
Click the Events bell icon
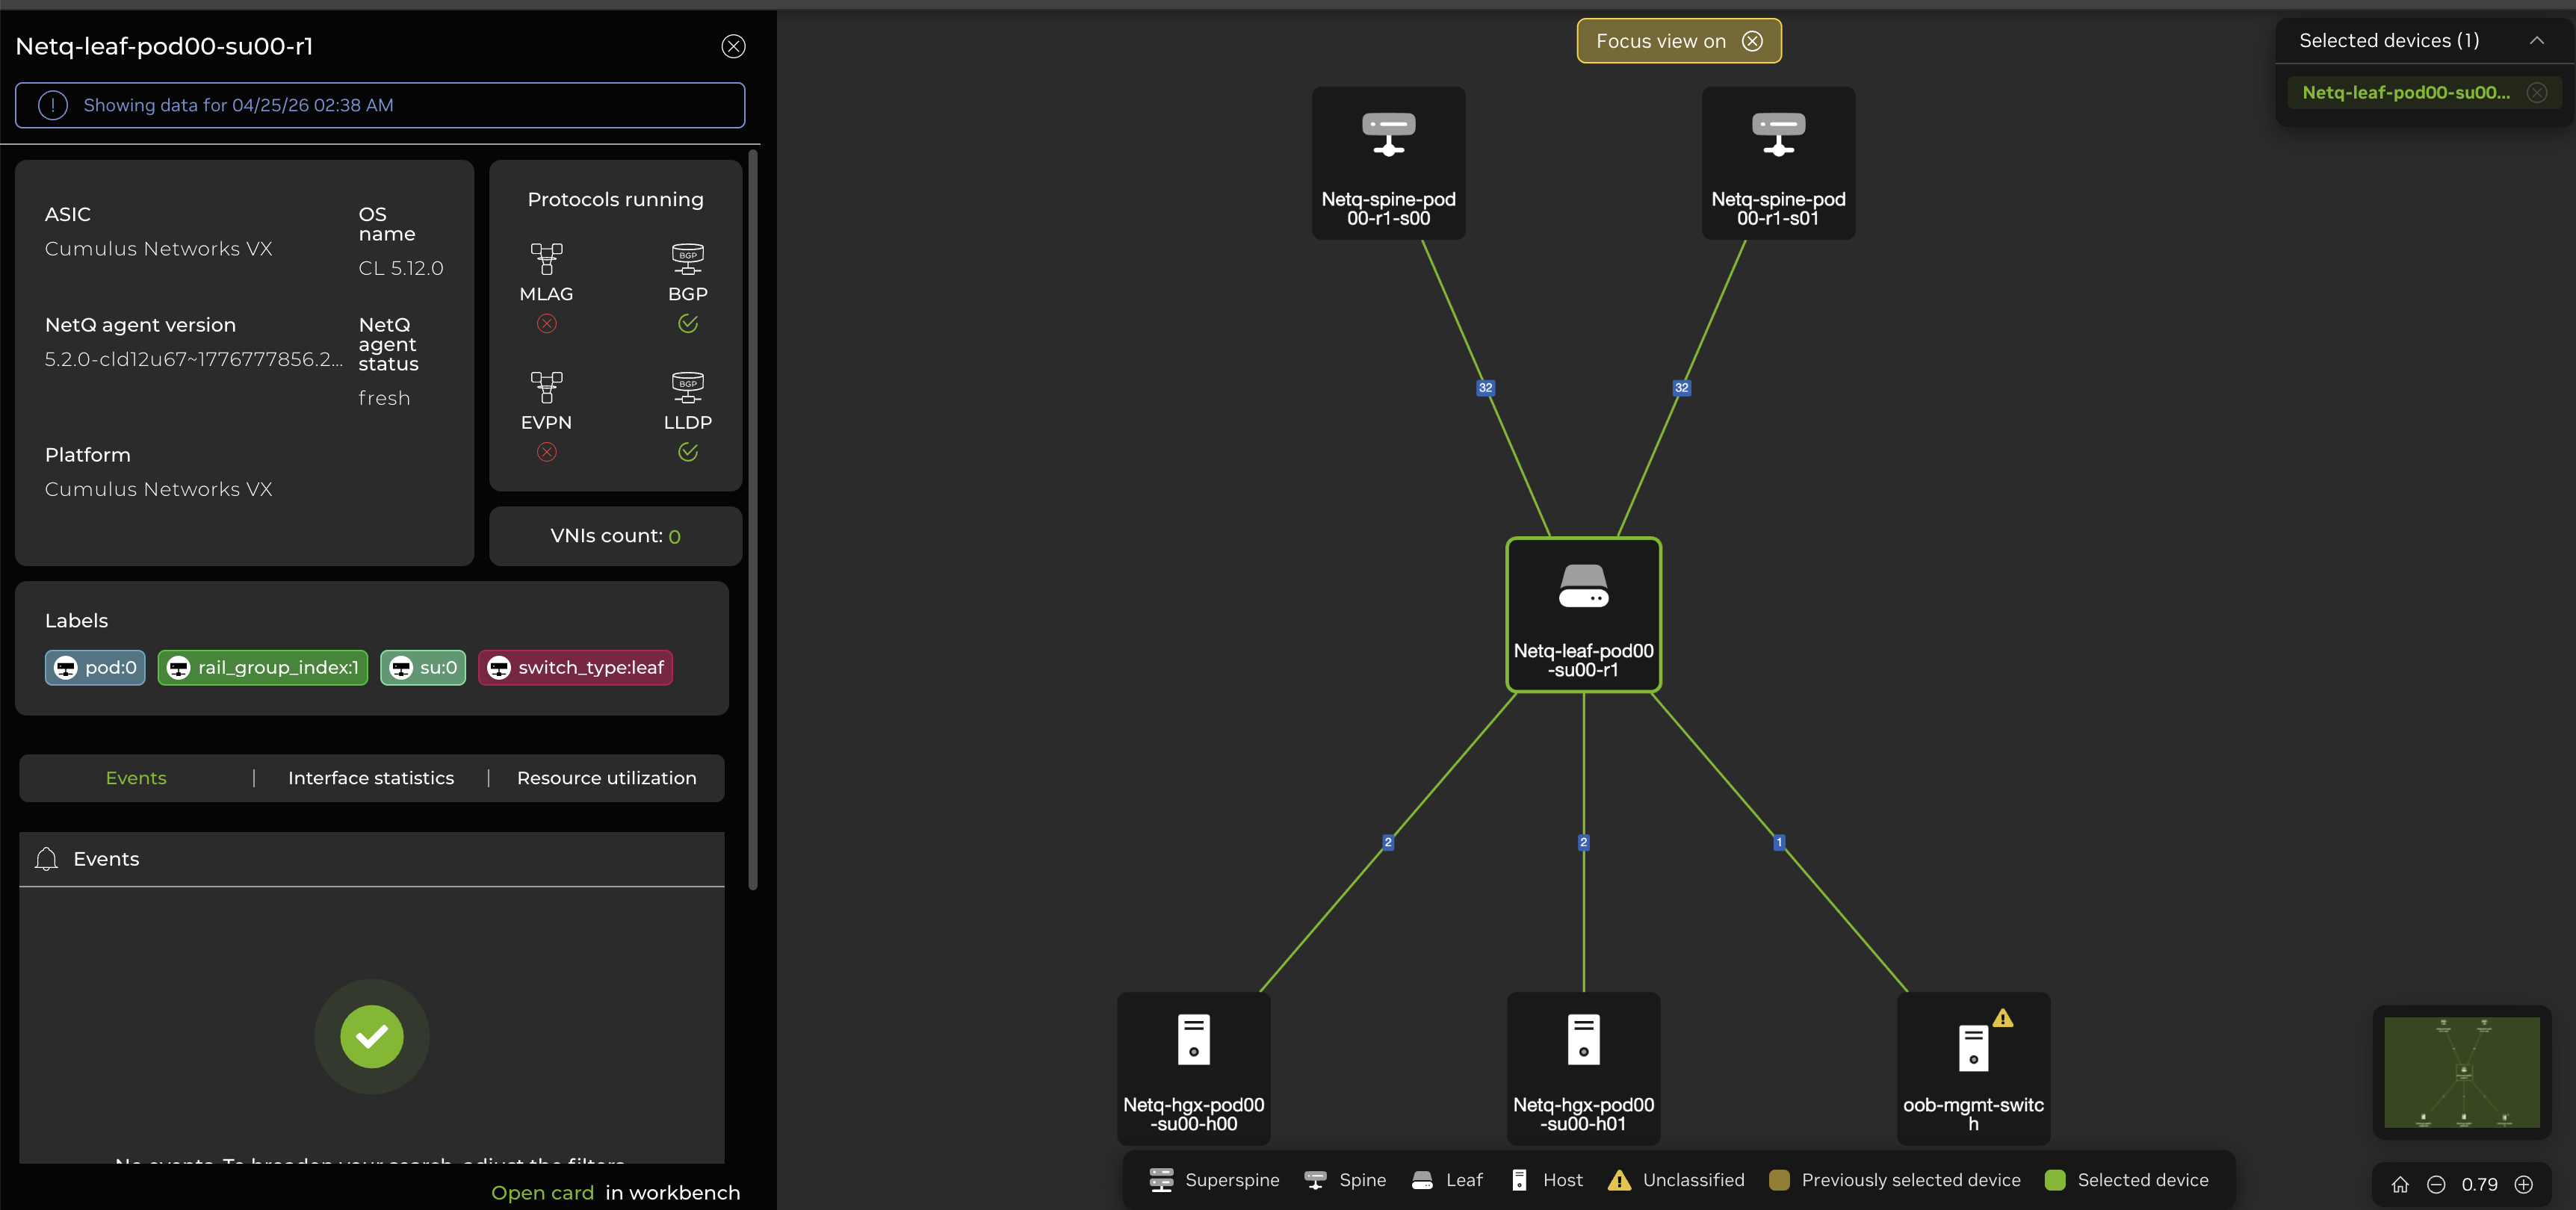(x=46, y=859)
